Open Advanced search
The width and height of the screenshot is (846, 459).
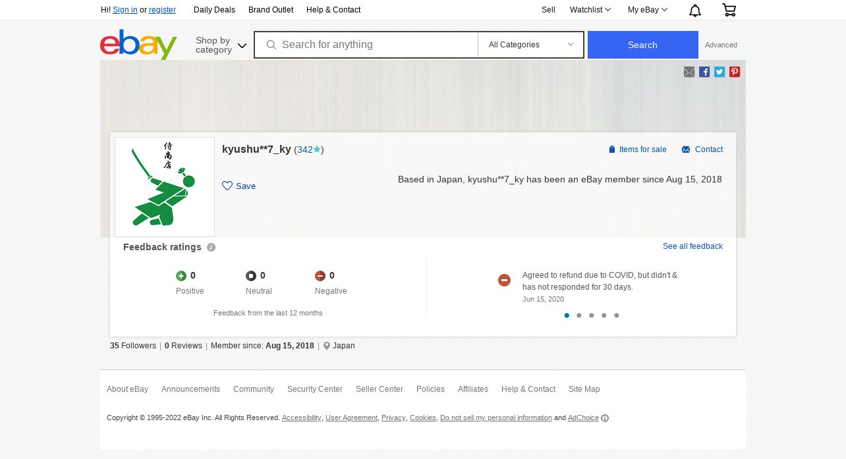click(721, 45)
